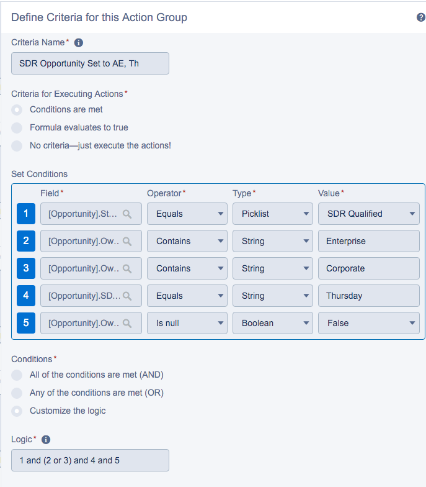Open the 'Is null' operator dropdown
The image size is (426, 487).
click(187, 323)
